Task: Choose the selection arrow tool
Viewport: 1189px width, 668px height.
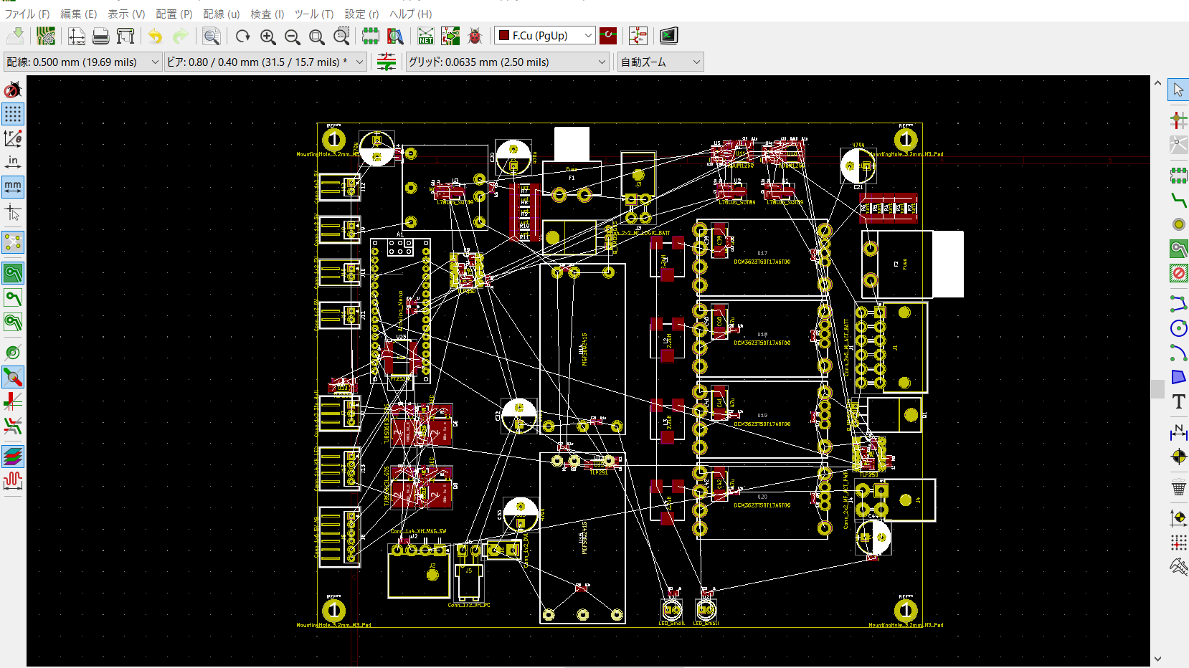Action: [1178, 90]
